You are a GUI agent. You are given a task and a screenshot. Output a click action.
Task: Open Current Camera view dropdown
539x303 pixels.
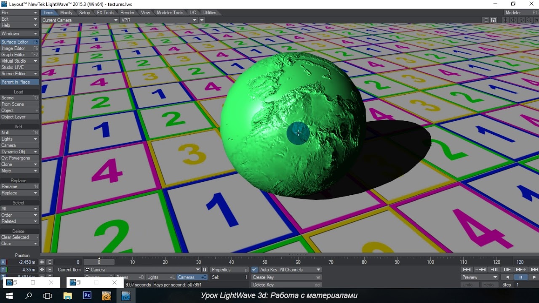click(x=80, y=20)
